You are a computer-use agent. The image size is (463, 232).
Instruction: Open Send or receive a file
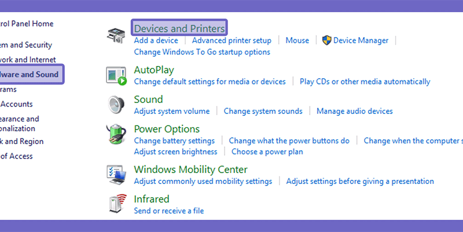click(168, 211)
